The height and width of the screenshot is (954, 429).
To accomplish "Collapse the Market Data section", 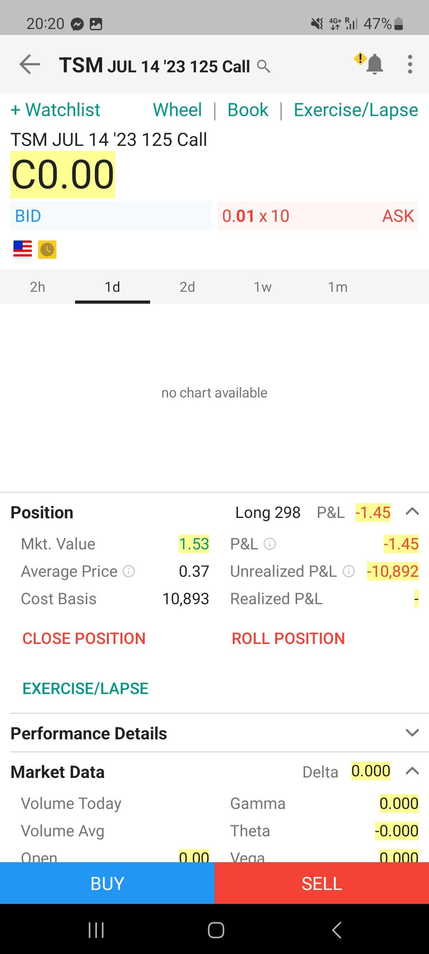I will click(x=412, y=771).
